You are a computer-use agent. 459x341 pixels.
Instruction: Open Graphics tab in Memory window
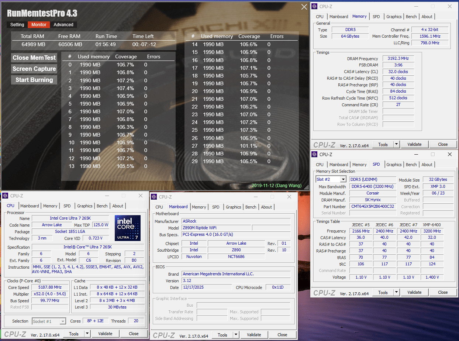394,17
